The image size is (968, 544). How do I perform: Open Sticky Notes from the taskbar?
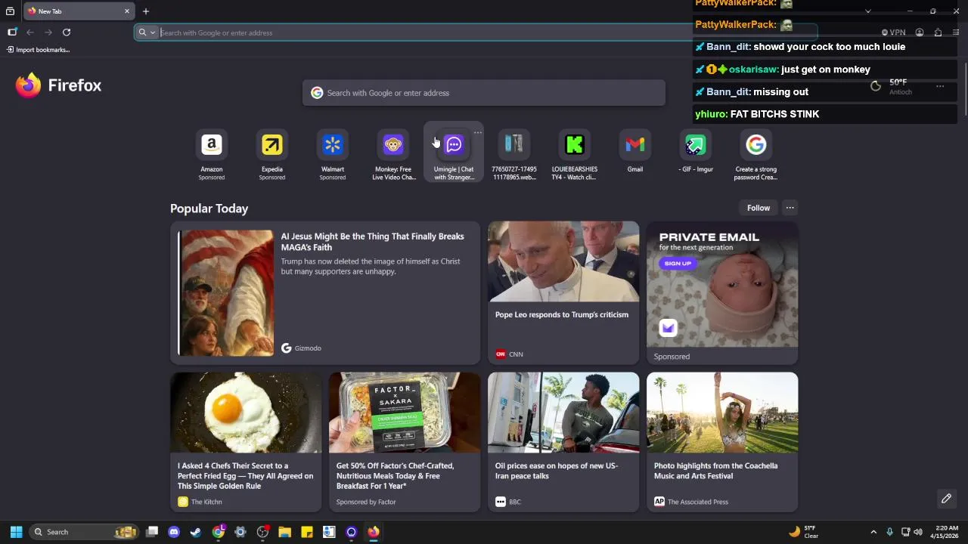coord(306,532)
